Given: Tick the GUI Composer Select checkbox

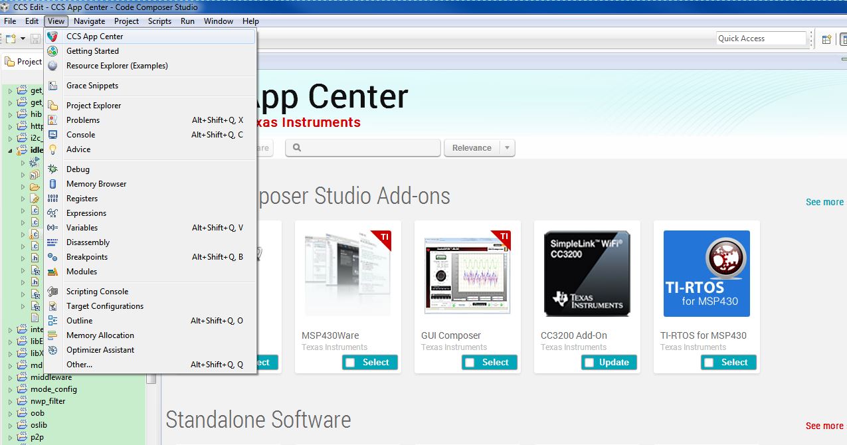Looking at the screenshot, I should click(x=470, y=363).
